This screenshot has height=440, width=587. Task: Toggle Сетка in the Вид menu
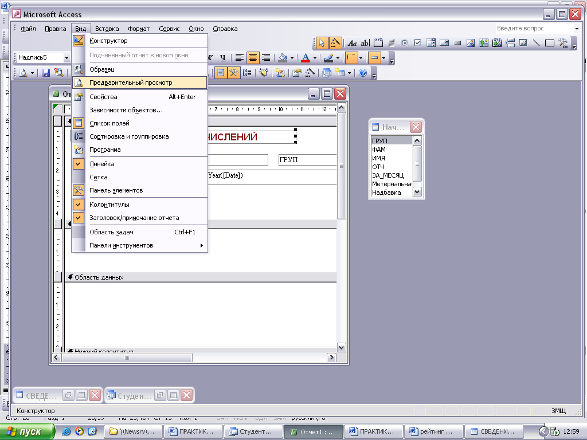point(139,177)
